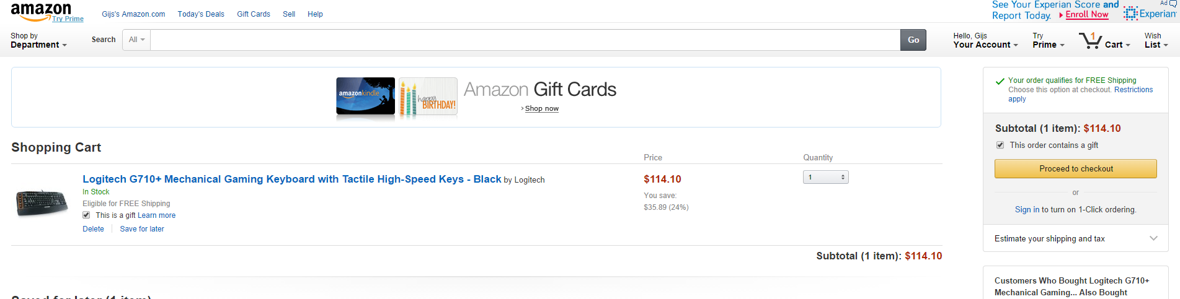The height and width of the screenshot is (299, 1180).
Task: Open the Shop by Department menu
Action: (38, 41)
